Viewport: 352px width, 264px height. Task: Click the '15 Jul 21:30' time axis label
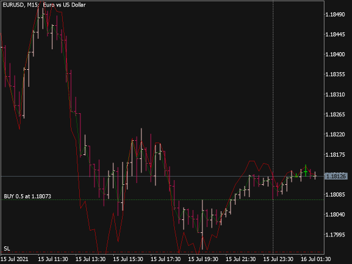pyautogui.click(x=241, y=259)
